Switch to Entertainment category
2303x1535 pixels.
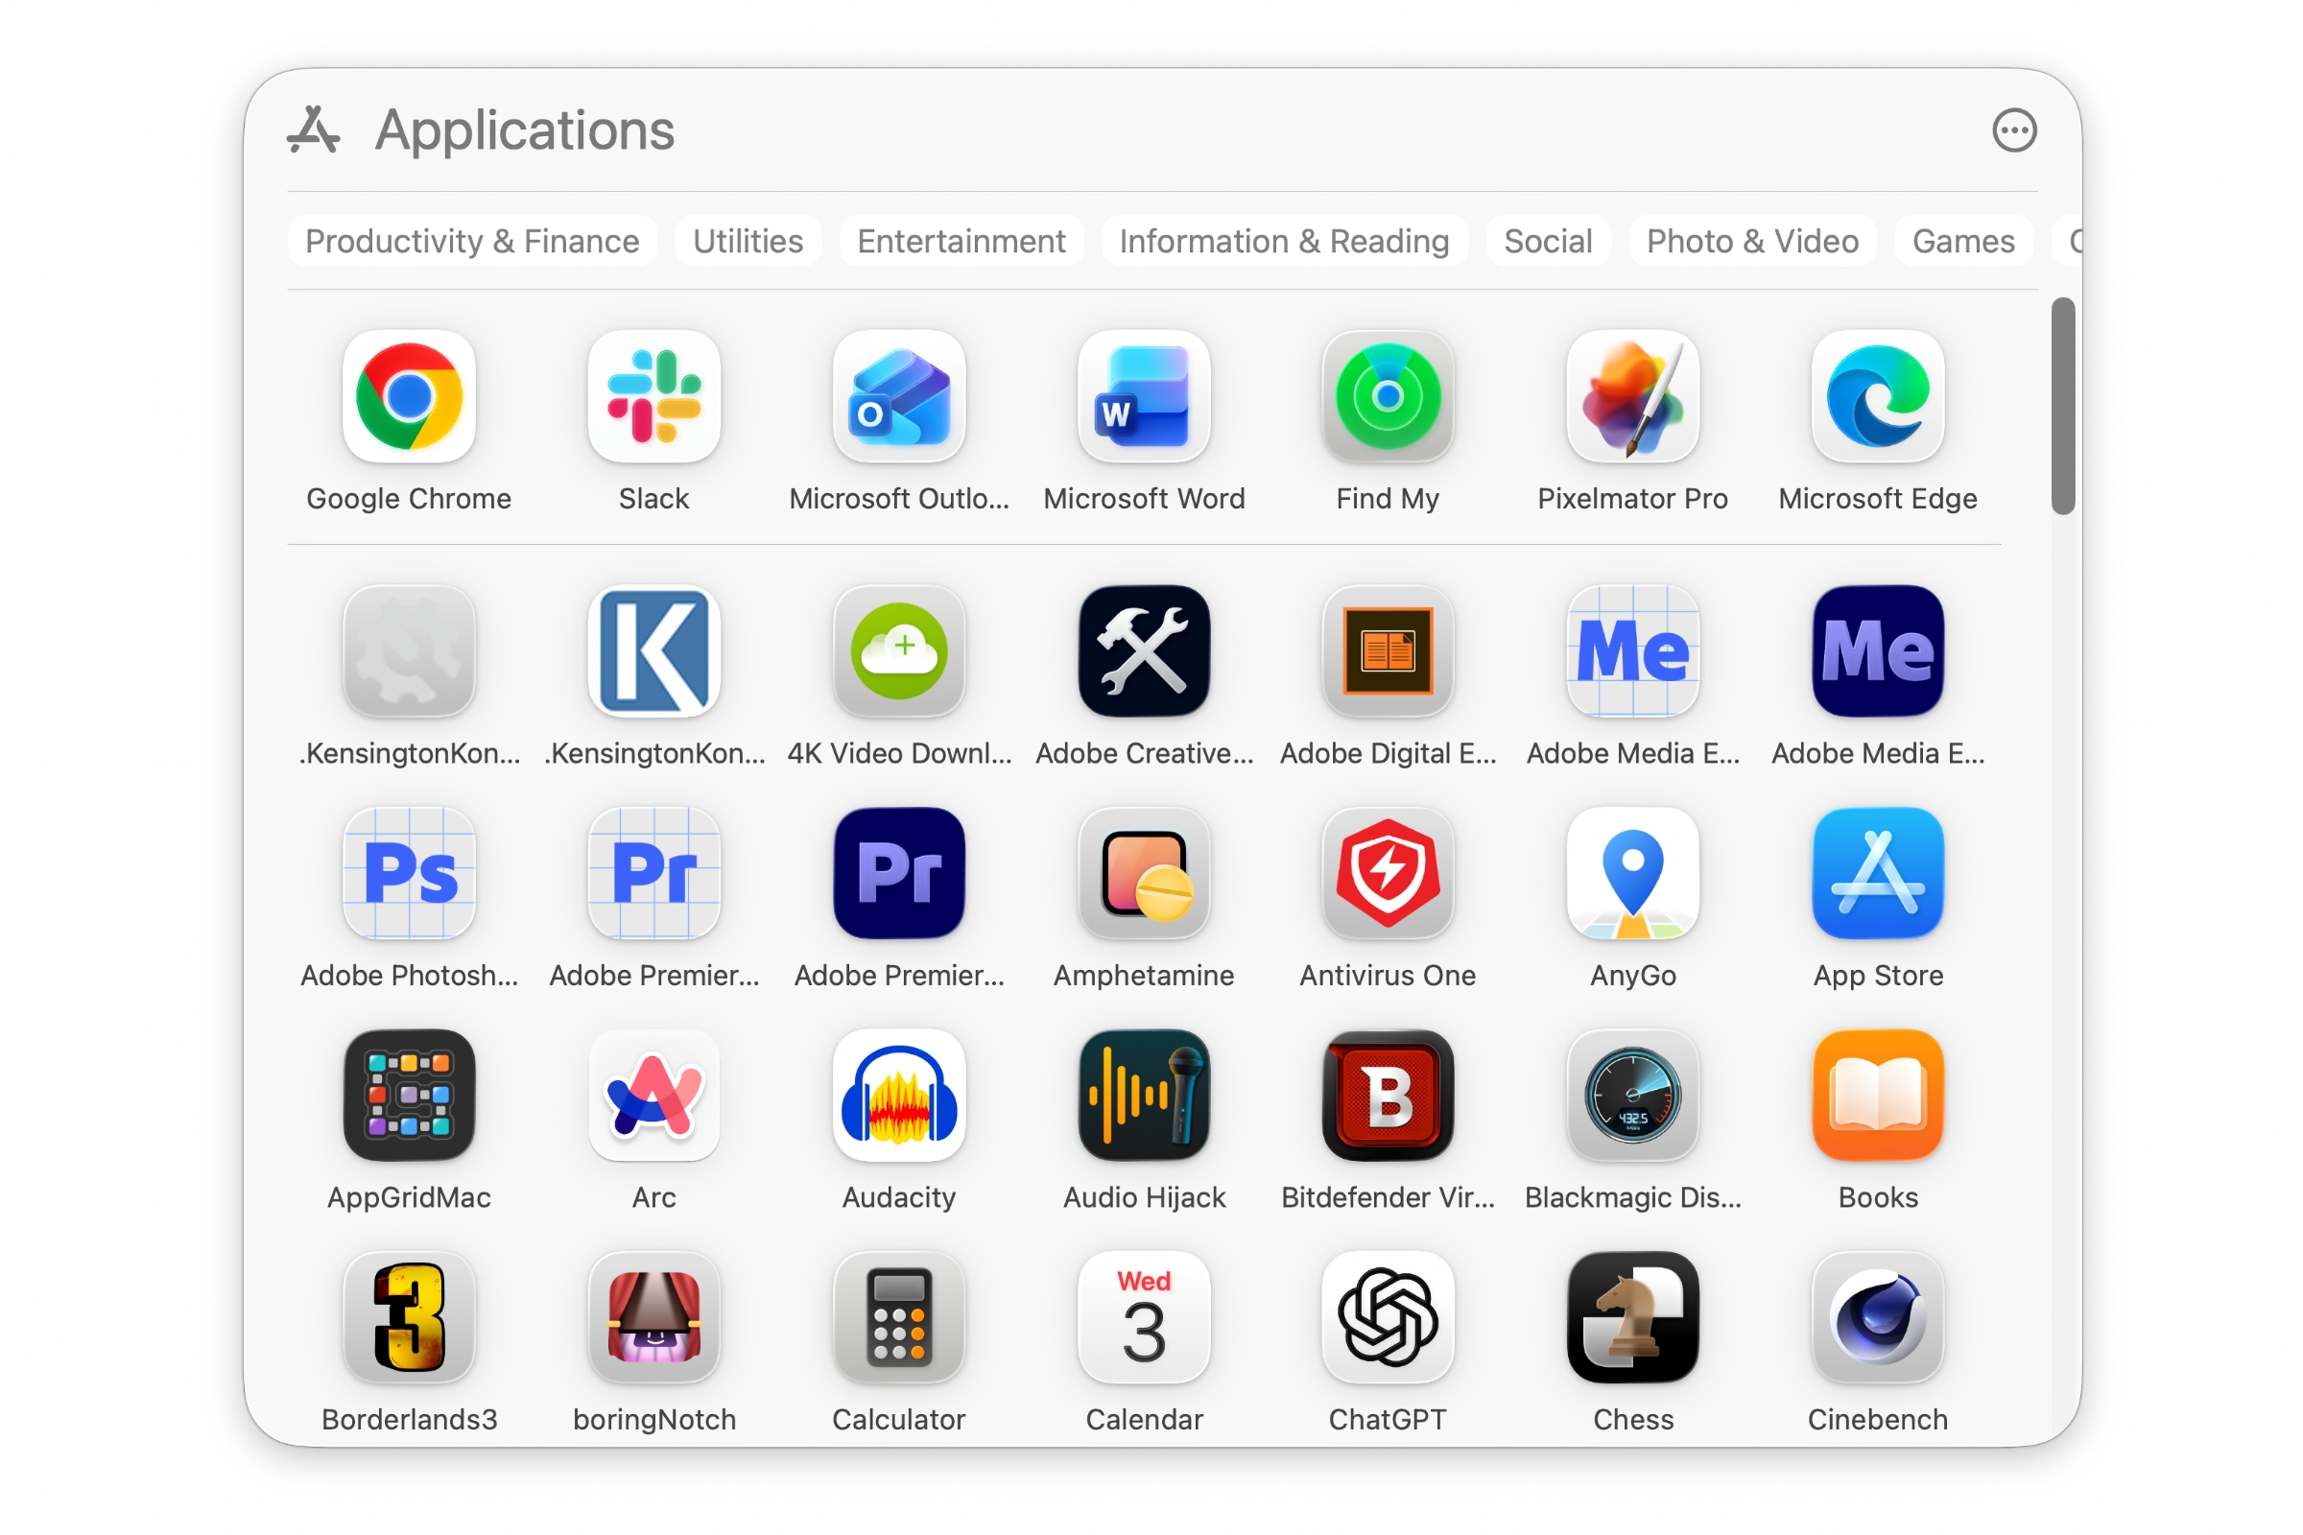pos(962,241)
